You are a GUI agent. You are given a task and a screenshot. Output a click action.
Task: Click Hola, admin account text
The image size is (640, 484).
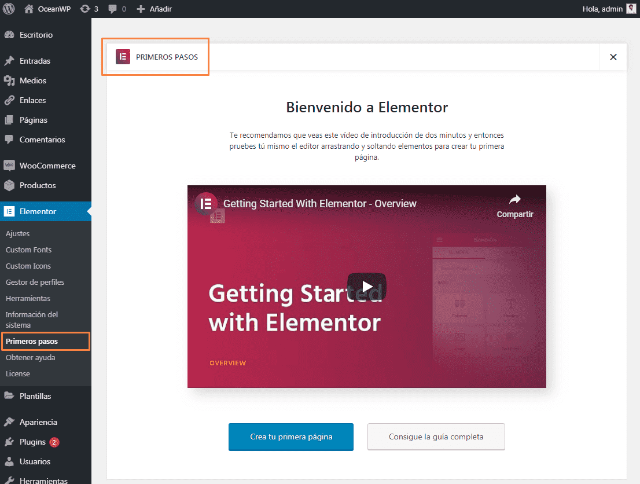[x=602, y=9]
